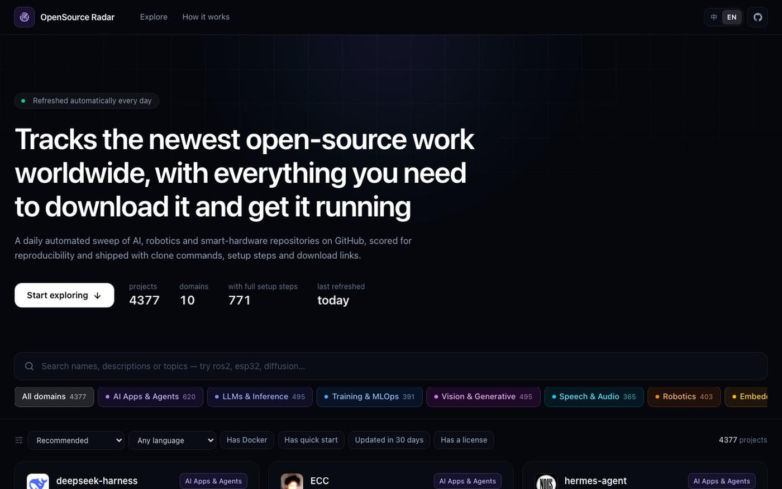This screenshot has width=782, height=489.
Task: Click the filter sliders icon
Action: point(19,440)
